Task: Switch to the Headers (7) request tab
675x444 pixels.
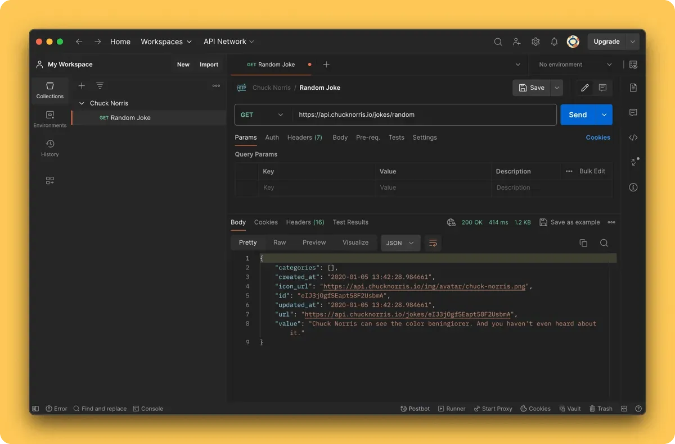Action: 304,138
